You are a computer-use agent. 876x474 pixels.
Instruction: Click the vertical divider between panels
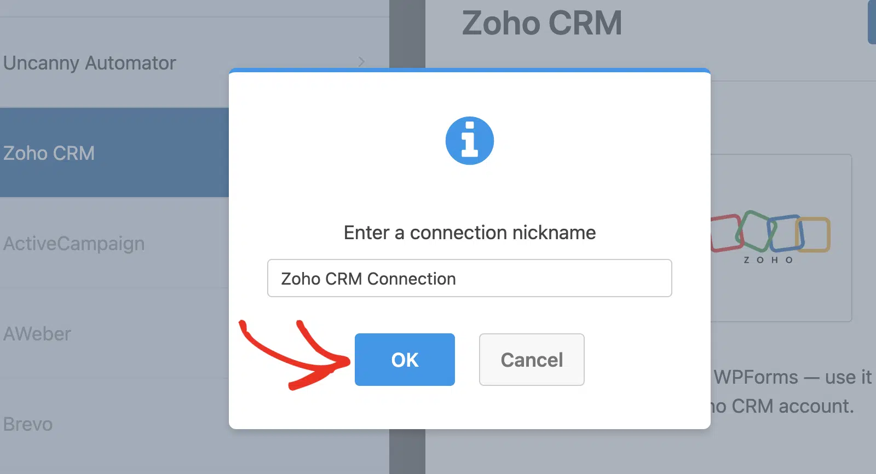407,34
